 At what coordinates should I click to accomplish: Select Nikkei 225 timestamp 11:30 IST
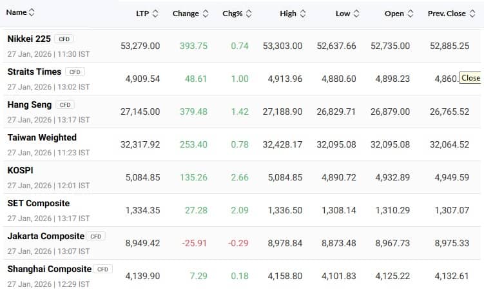(x=73, y=54)
